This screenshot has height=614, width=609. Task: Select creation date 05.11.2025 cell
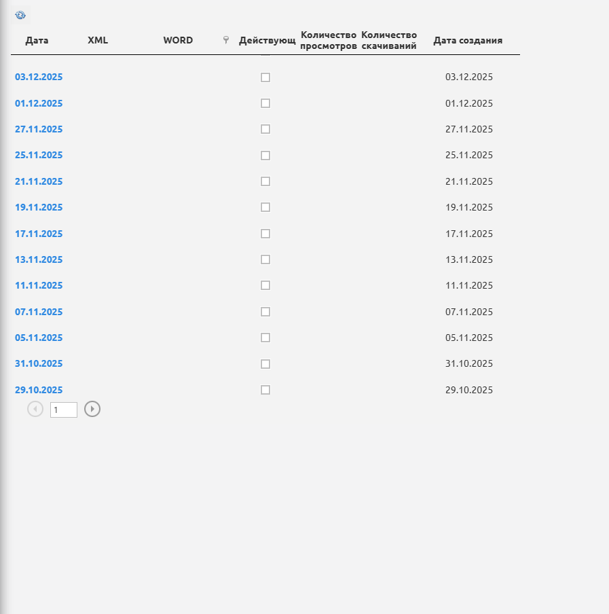point(469,338)
